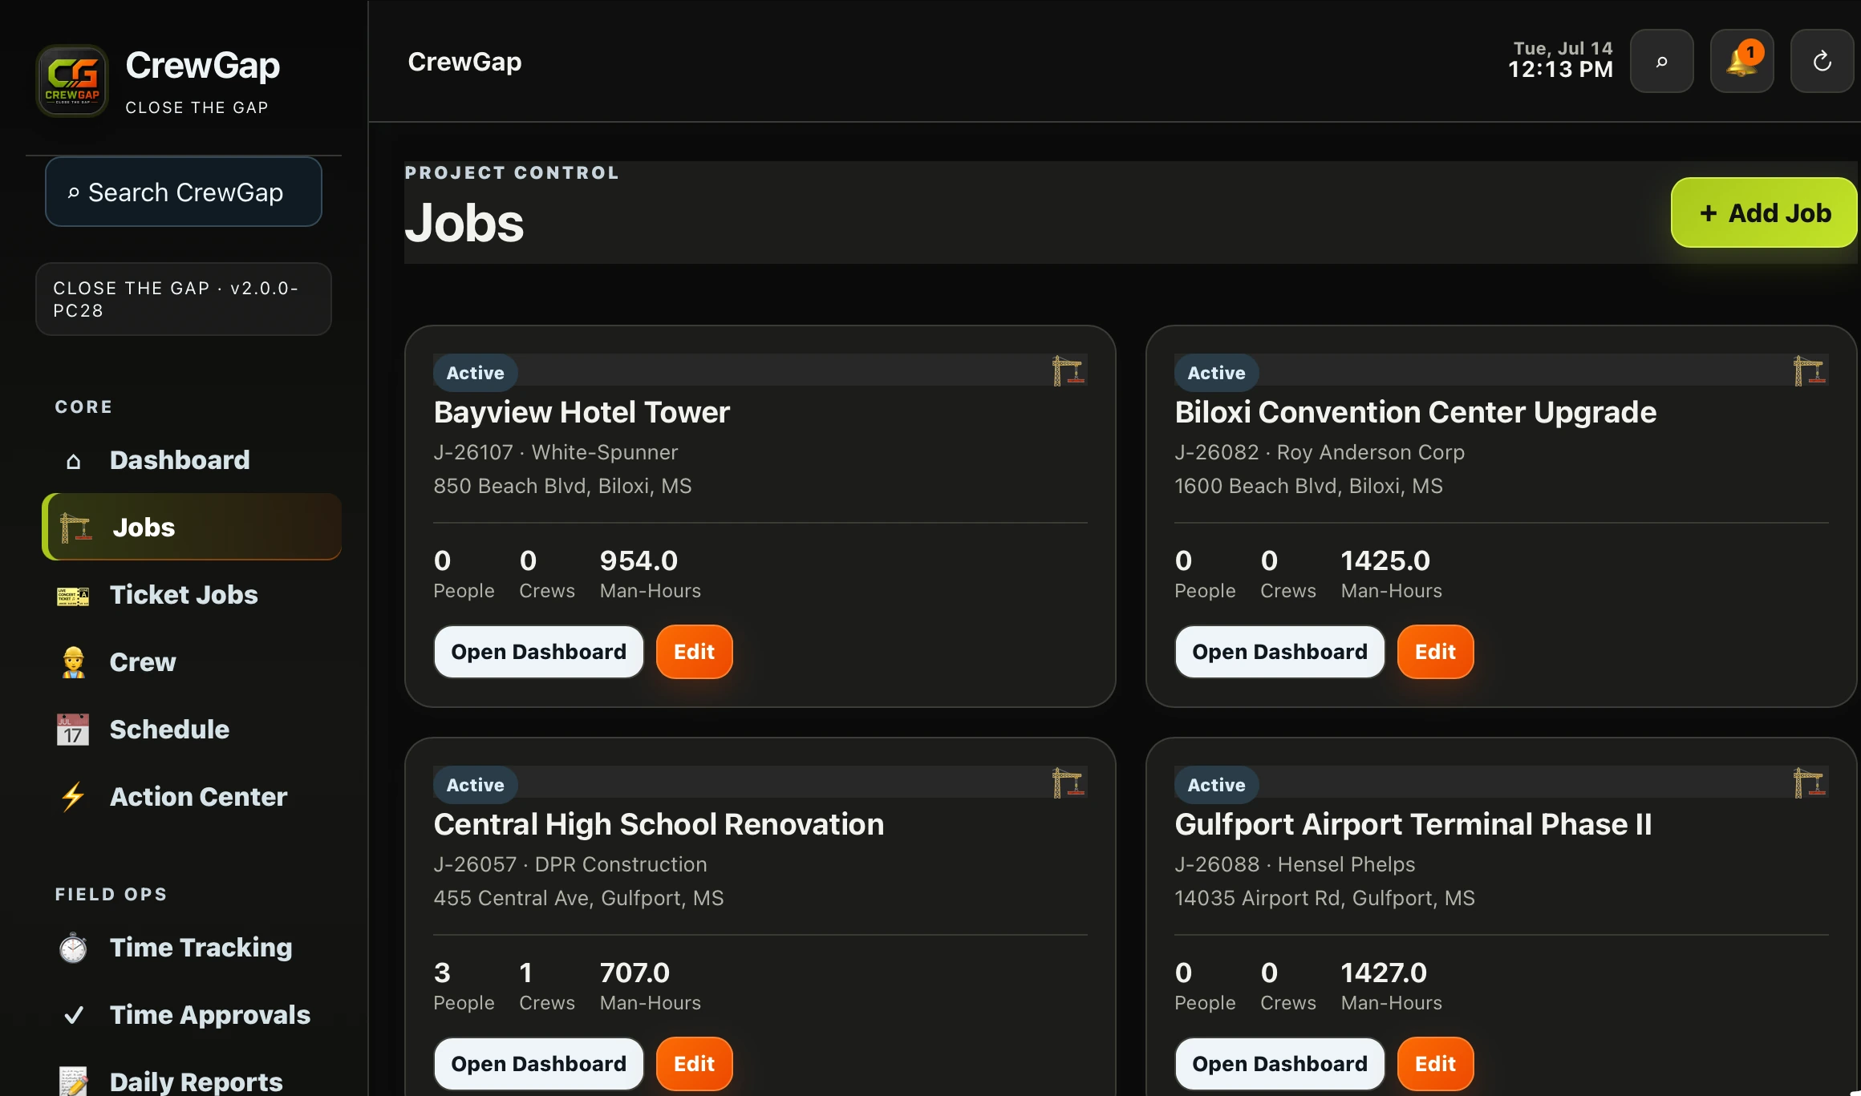Open the notifications bell
The image size is (1861, 1096).
1741,62
